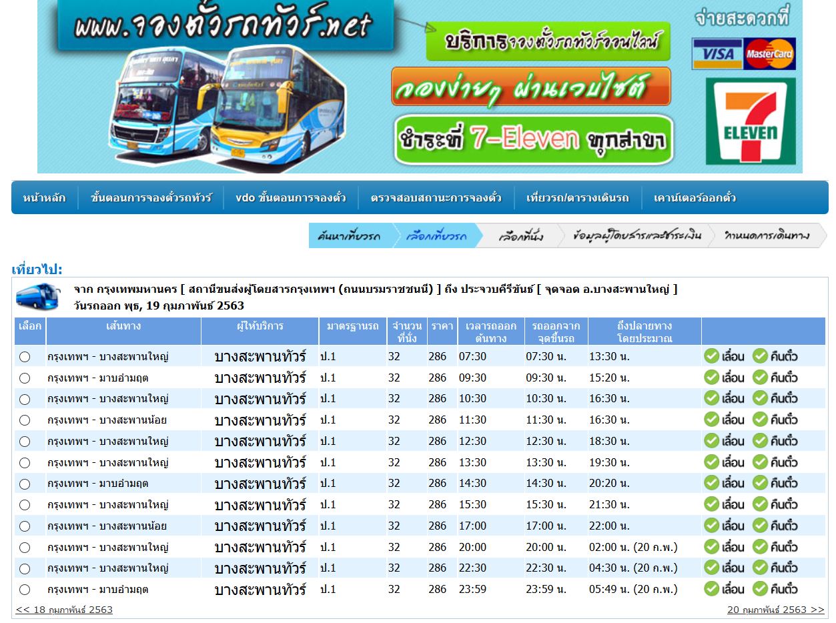Select the radio button for the 09:30 trip

coord(25,378)
